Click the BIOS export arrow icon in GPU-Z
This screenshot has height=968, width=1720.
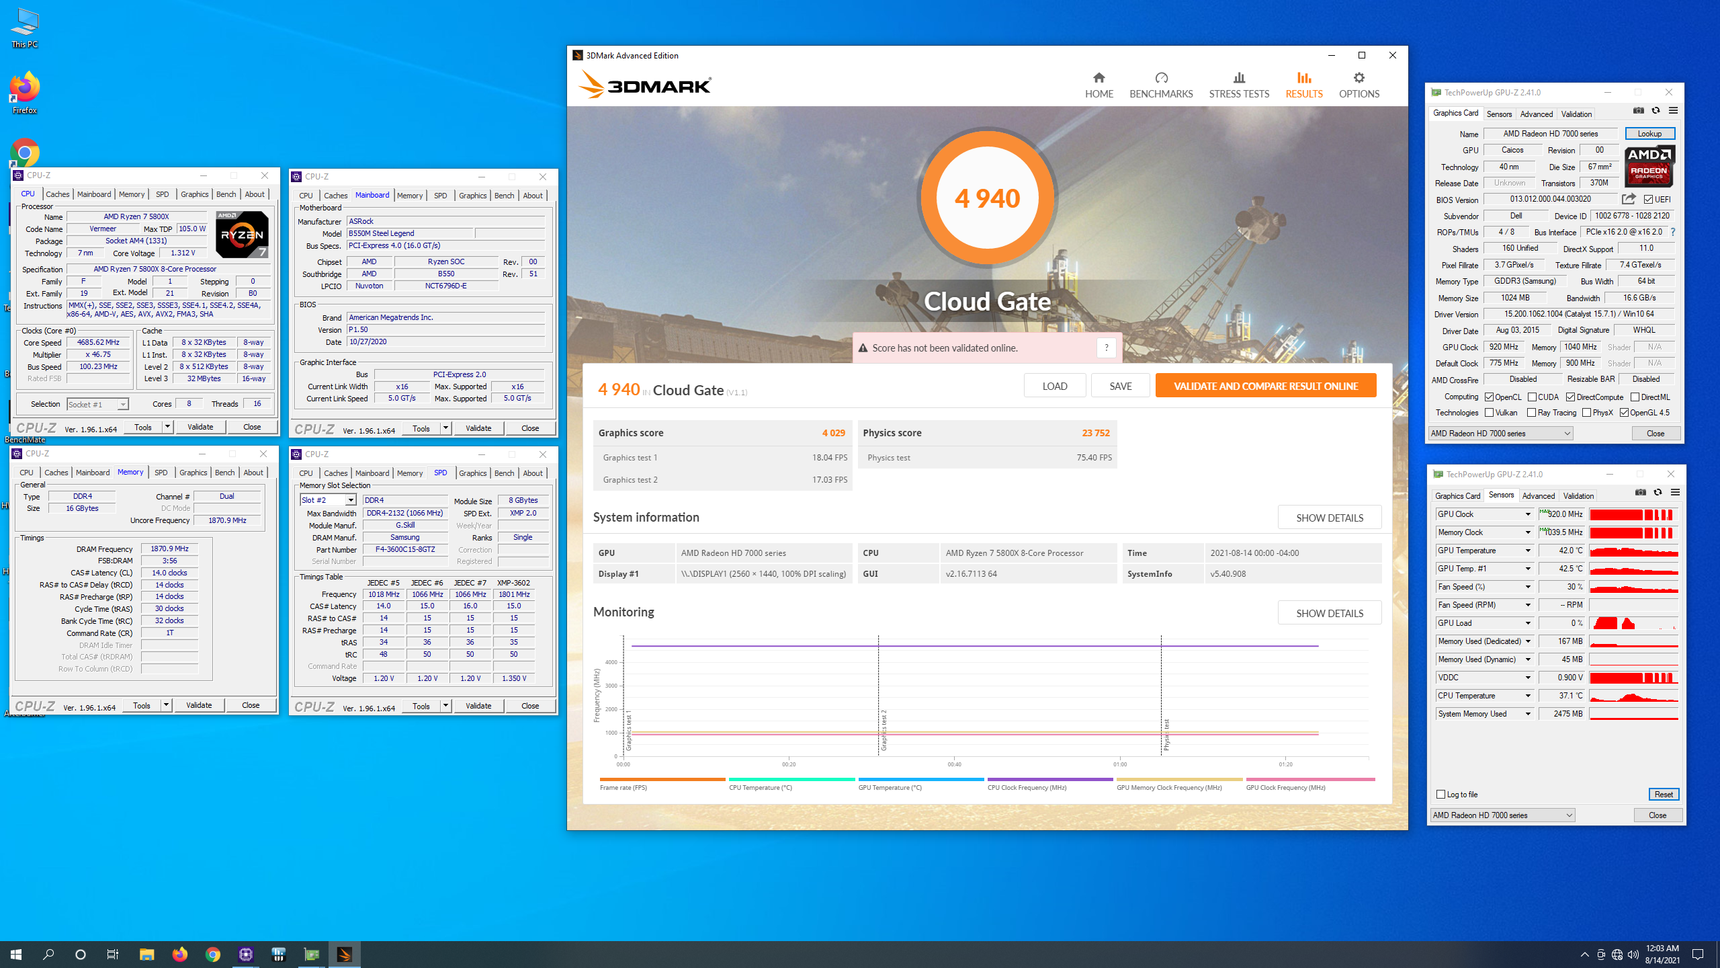[x=1628, y=199]
